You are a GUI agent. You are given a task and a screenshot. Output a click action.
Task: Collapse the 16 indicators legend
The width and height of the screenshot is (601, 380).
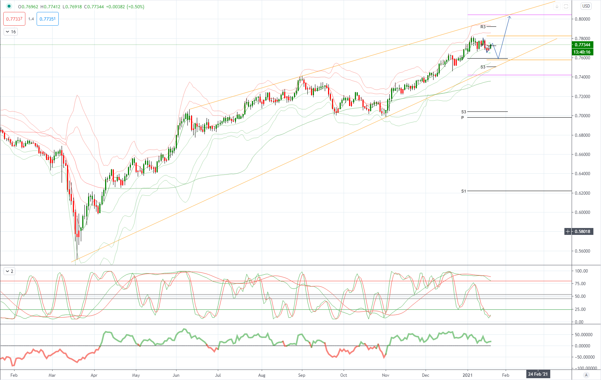pos(11,32)
